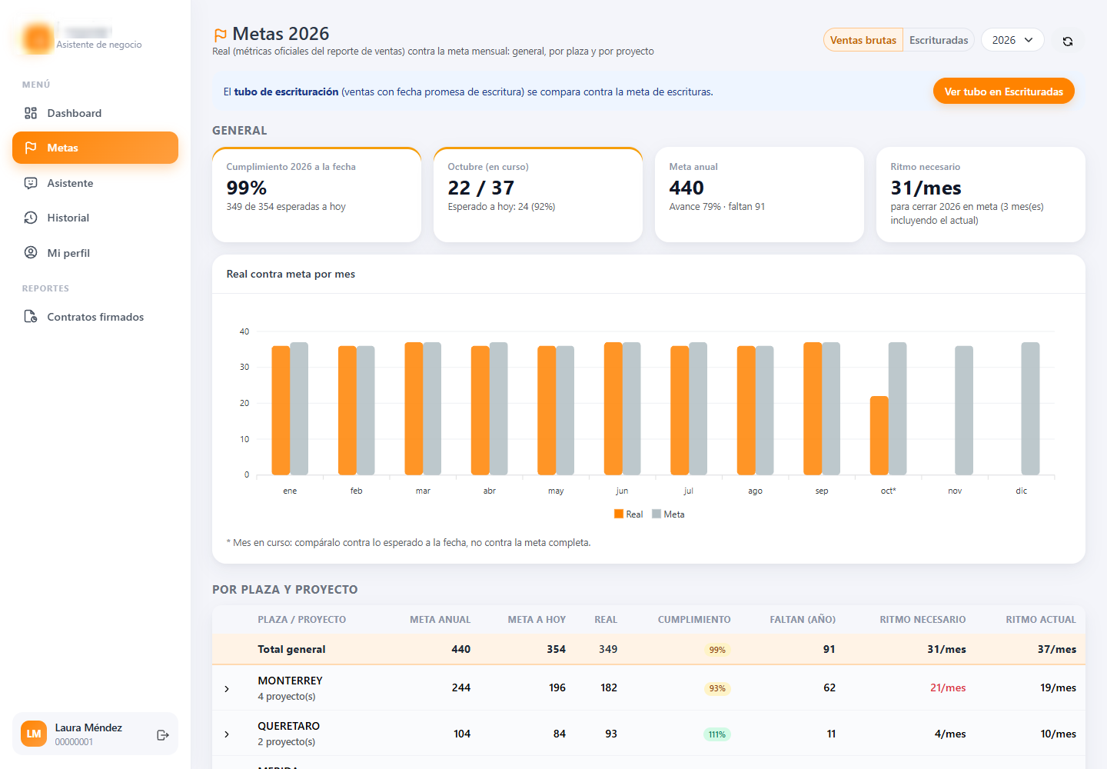Select Asistente in the sidebar menu
Viewport: 1107px width, 769px height.
[95, 183]
